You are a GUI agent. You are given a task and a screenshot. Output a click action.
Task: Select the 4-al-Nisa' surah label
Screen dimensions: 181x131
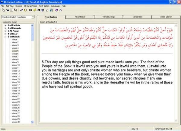(x=13, y=34)
